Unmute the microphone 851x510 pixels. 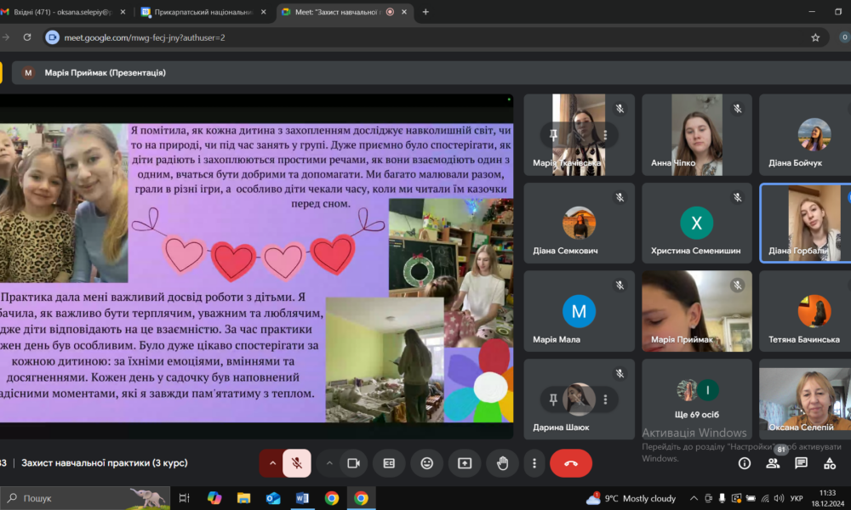tap(296, 463)
